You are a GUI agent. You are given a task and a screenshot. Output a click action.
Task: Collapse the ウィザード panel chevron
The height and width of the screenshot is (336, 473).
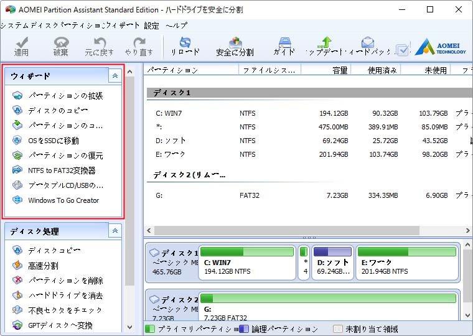tap(115, 76)
